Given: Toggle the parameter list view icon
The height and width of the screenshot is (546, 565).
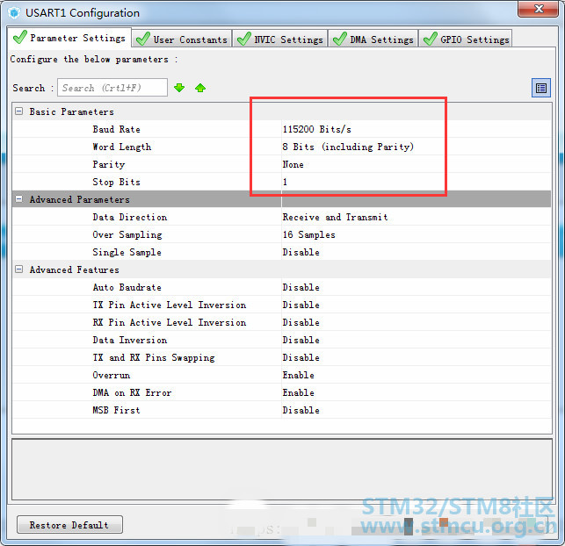Looking at the screenshot, I should tap(541, 88).
